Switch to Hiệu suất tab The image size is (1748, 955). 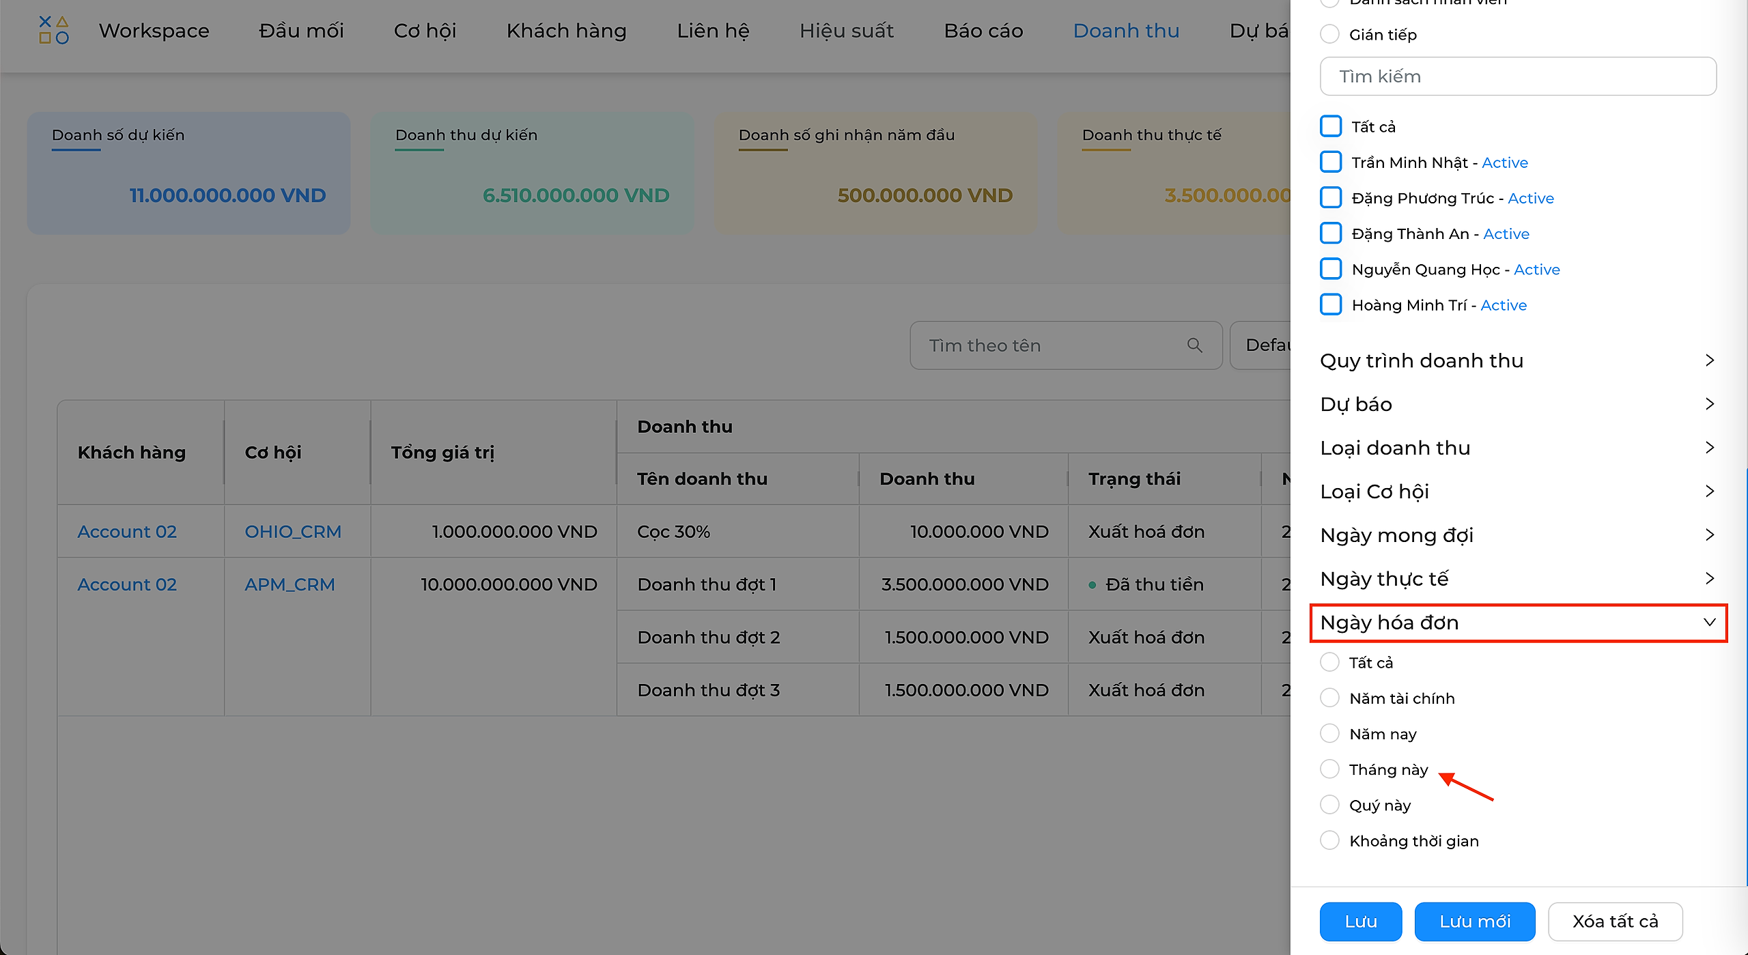846,31
